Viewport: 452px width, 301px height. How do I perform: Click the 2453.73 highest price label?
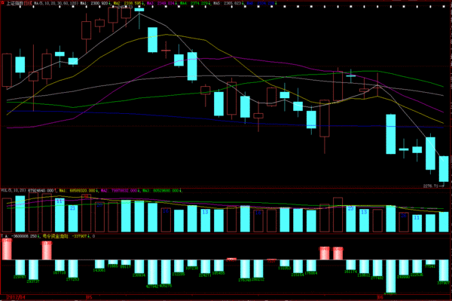(125, 7)
